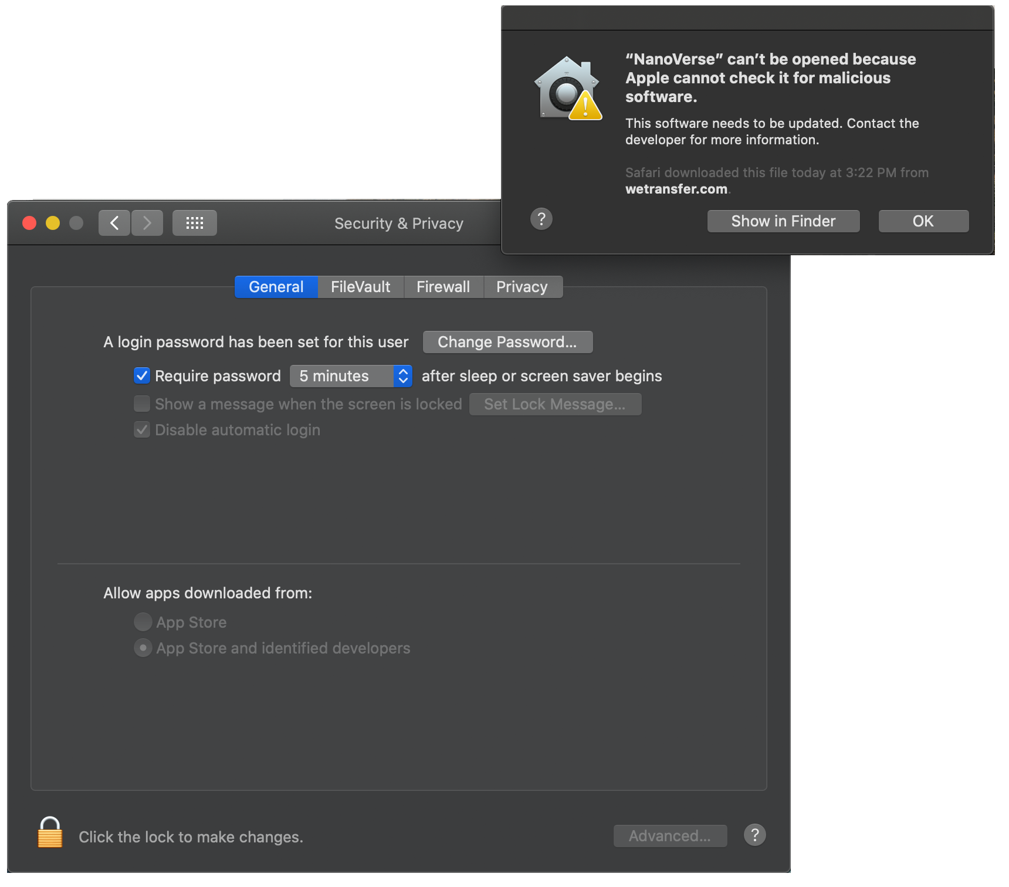The width and height of the screenshot is (1009, 887).
Task: Click the Gatekeeper warning house icon
Action: pyautogui.click(x=567, y=89)
